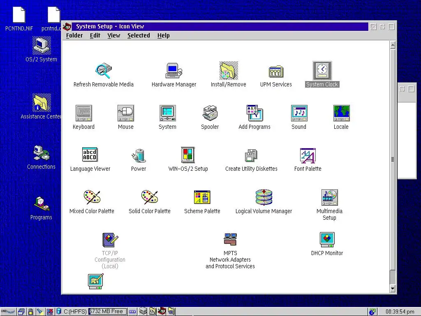Open the Locale globe icon

click(341, 113)
